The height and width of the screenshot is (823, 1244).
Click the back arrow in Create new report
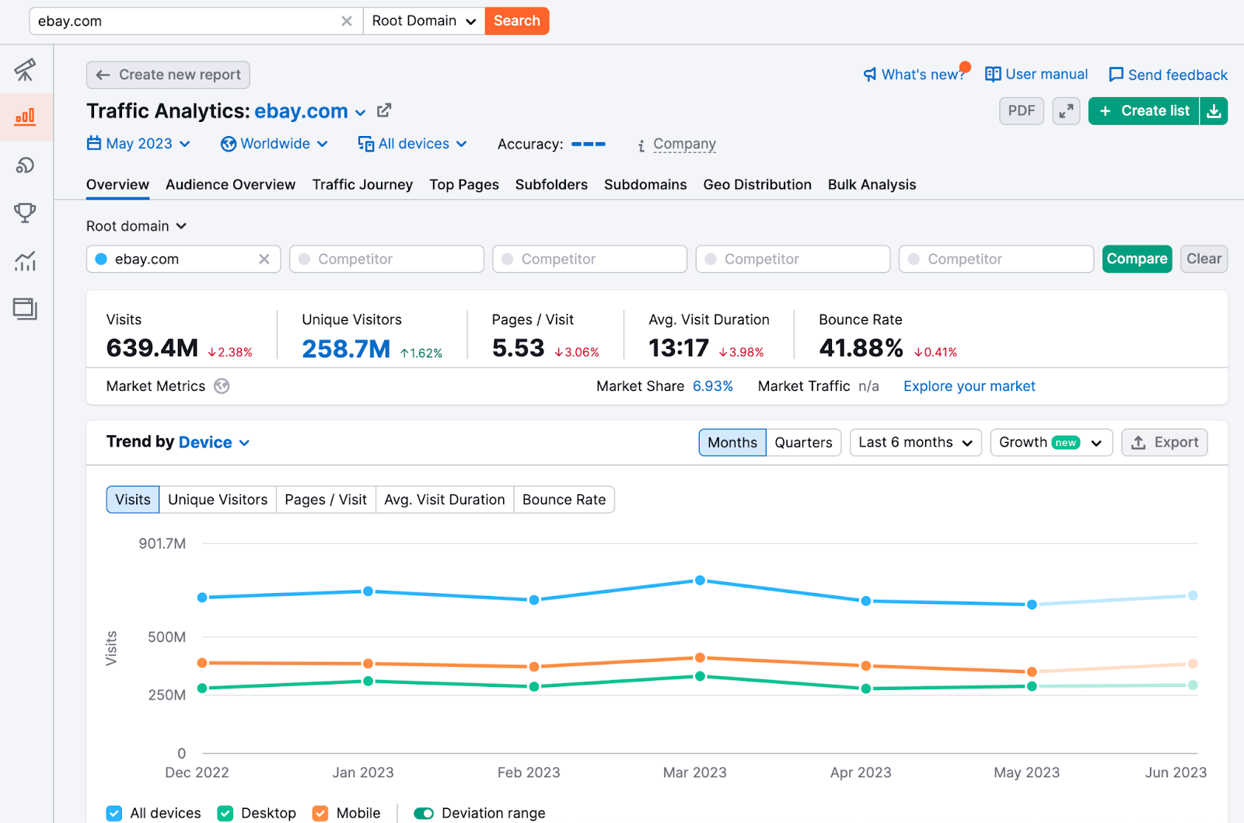(x=103, y=75)
